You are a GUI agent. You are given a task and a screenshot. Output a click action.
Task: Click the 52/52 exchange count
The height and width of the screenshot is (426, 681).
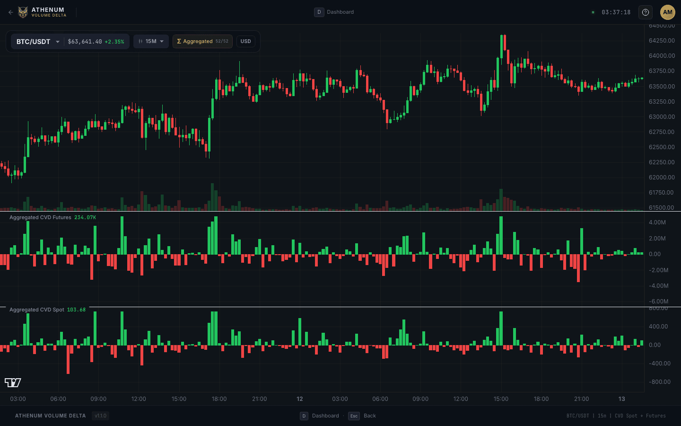(x=222, y=42)
